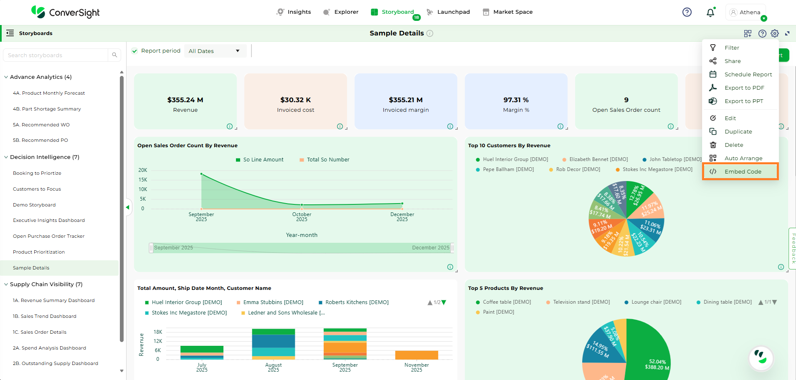The height and width of the screenshot is (380, 796).
Task: Click the notification bell icon
Action: (710, 13)
